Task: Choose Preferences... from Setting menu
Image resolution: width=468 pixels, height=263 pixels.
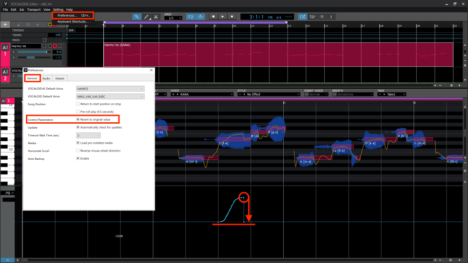Action: (x=73, y=16)
